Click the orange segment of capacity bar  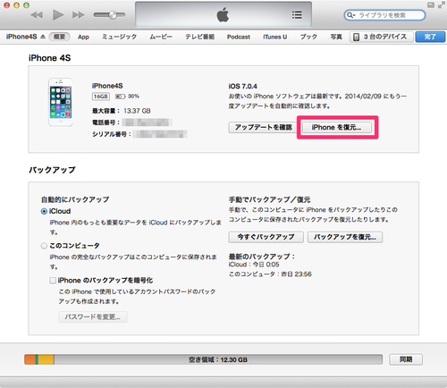click(x=30, y=359)
